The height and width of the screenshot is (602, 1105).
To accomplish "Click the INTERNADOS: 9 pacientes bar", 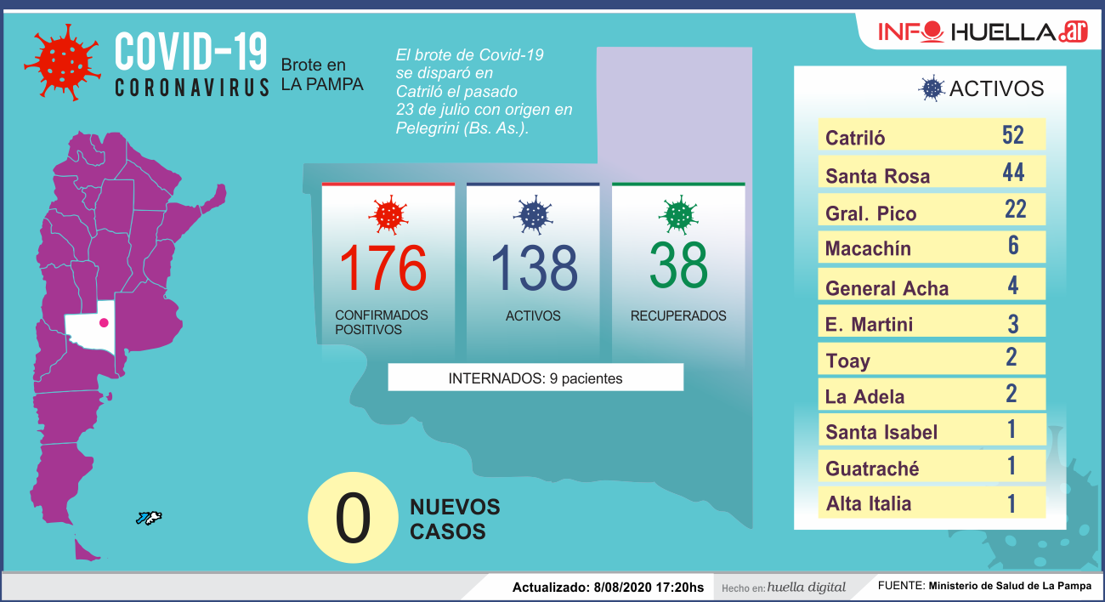I will coord(535,378).
